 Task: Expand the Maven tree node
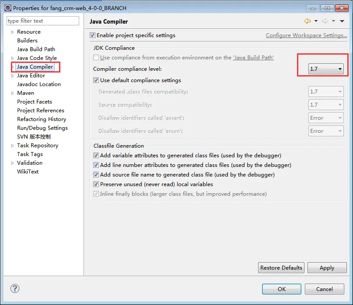(x=12, y=93)
